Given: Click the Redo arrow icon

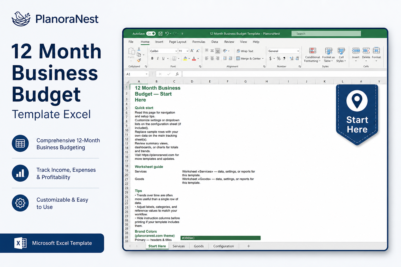Looking at the screenshot, I should pyautogui.click(x=175, y=33).
